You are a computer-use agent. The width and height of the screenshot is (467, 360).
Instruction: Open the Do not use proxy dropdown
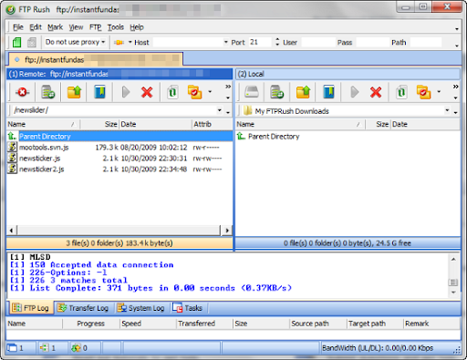pyautogui.click(x=75, y=42)
